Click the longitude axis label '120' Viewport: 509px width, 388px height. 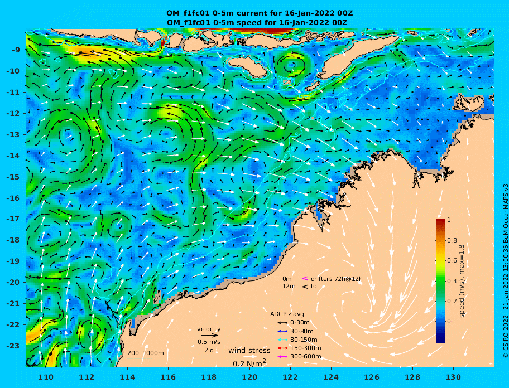tap(249, 377)
